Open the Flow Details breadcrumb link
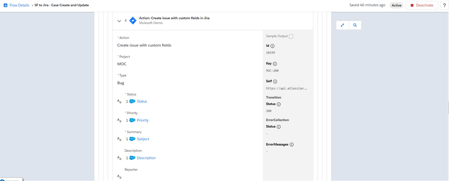Image resolution: width=449 pixels, height=181 pixels. [19, 5]
